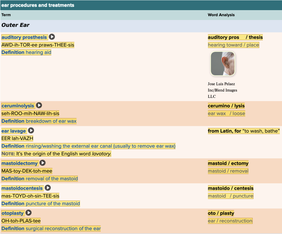Viewport: 282px width, 234px height.
Task: Click the Outer Ear section heading
Action: click(x=16, y=25)
